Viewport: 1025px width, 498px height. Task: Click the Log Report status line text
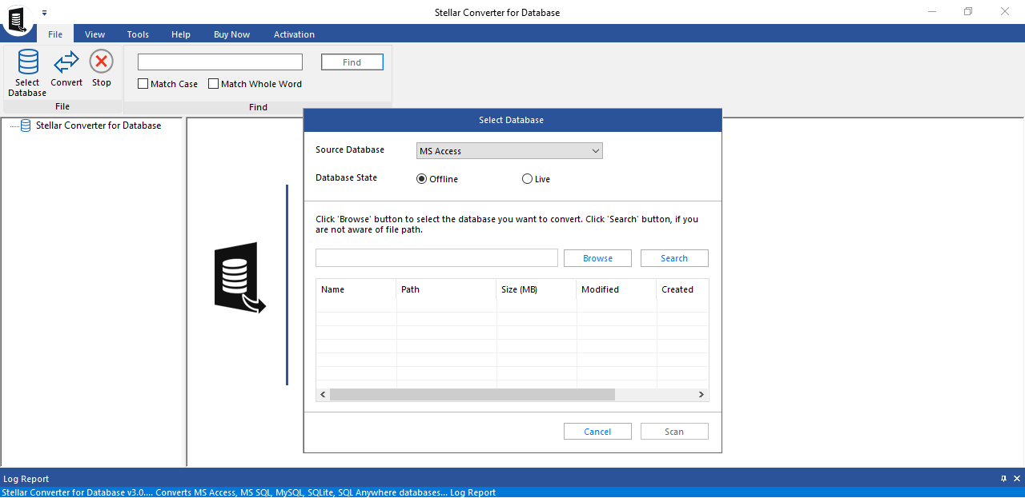click(x=249, y=492)
